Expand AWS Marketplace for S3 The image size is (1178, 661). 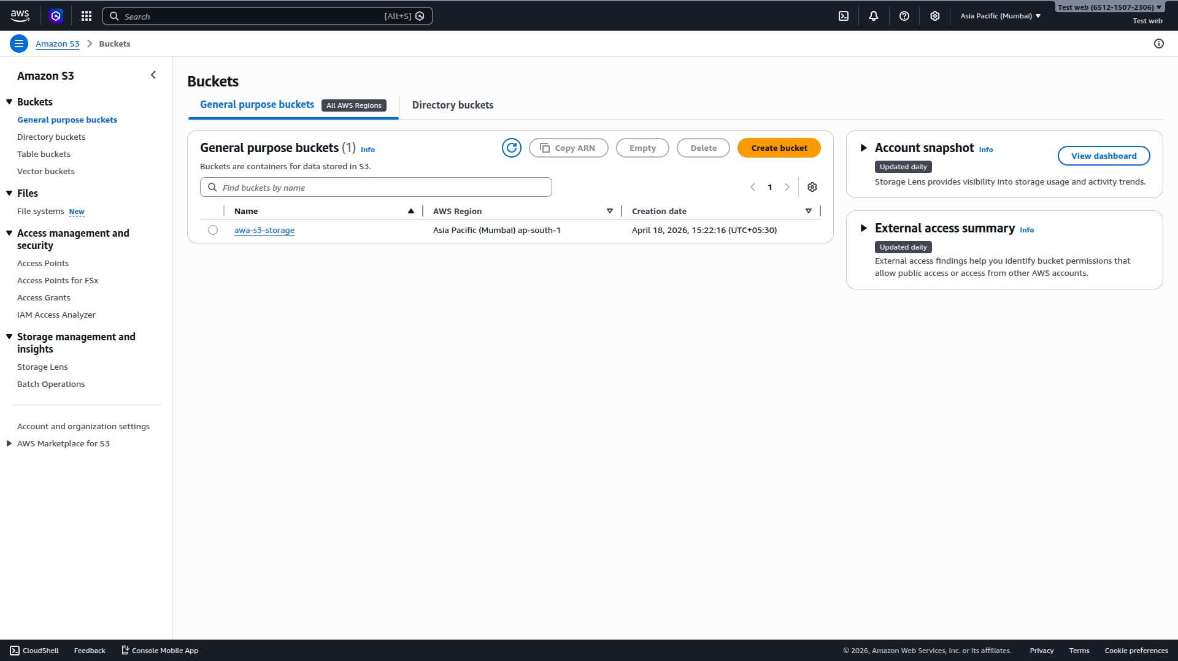9,443
